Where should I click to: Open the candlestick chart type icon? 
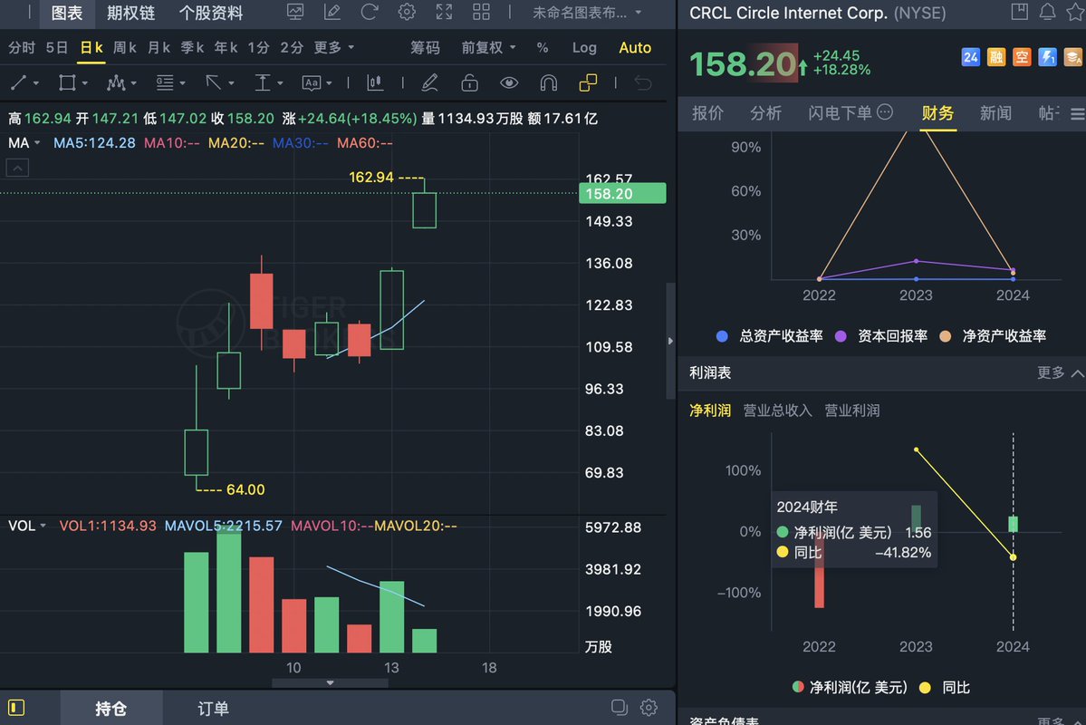pos(375,83)
